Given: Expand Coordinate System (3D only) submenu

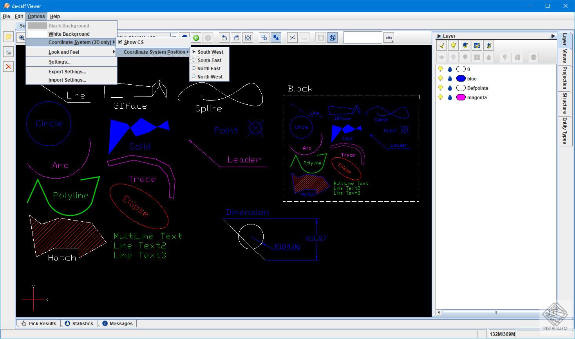Looking at the screenshot, I should click(71, 42).
